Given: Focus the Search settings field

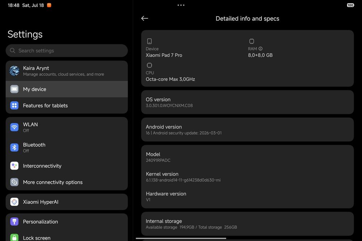Looking at the screenshot, I should pyautogui.click(x=67, y=51).
